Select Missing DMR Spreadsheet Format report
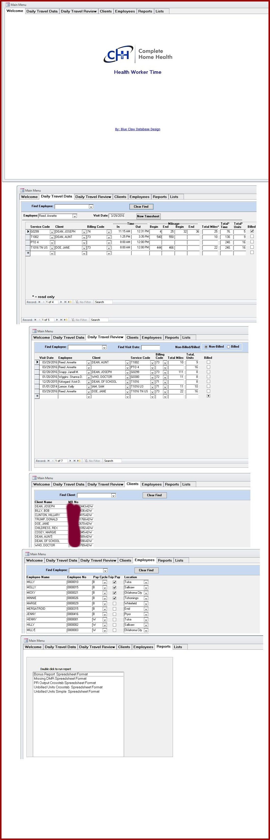The image size is (270, 840). (60, 678)
